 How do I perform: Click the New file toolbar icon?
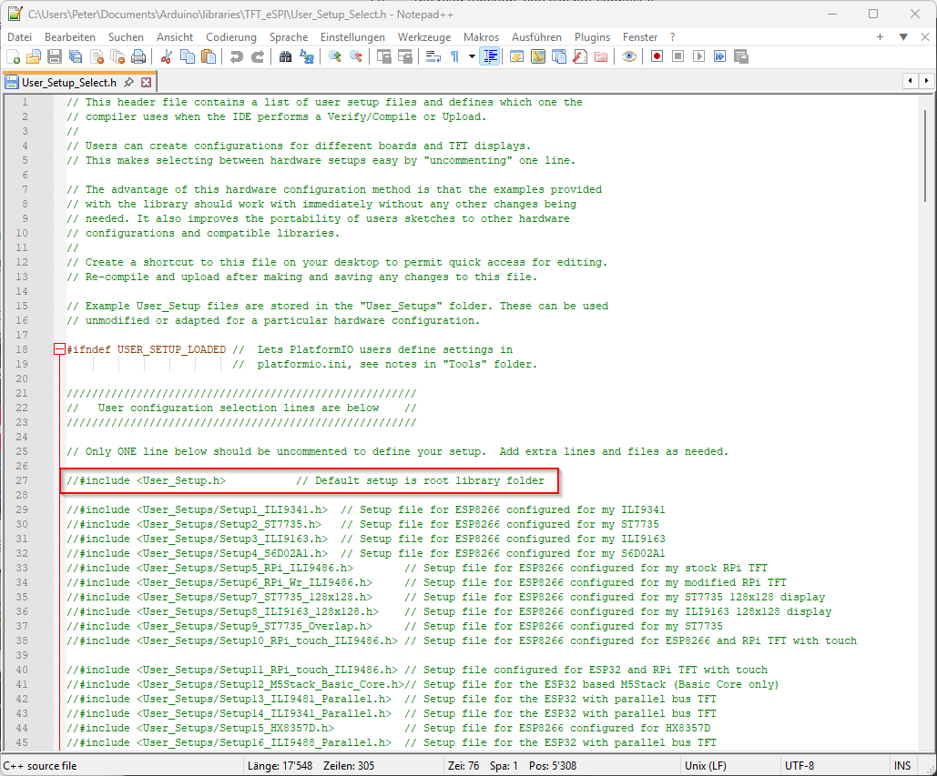pyautogui.click(x=13, y=56)
